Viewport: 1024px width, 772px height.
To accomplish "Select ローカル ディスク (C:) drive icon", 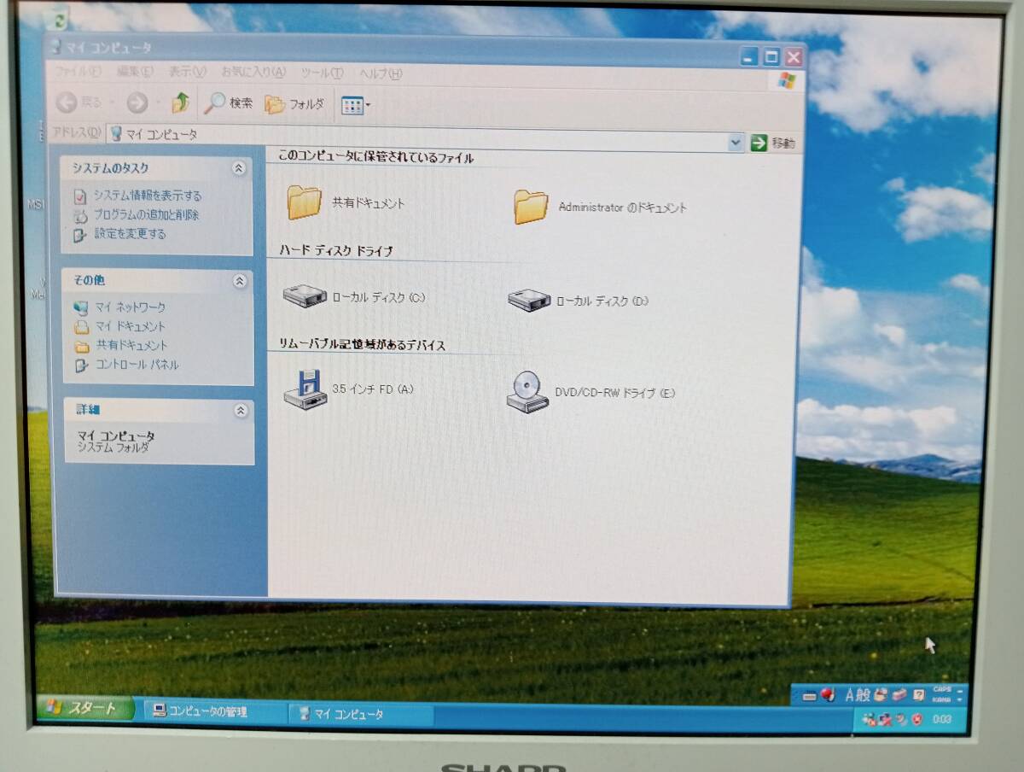I will tap(305, 296).
